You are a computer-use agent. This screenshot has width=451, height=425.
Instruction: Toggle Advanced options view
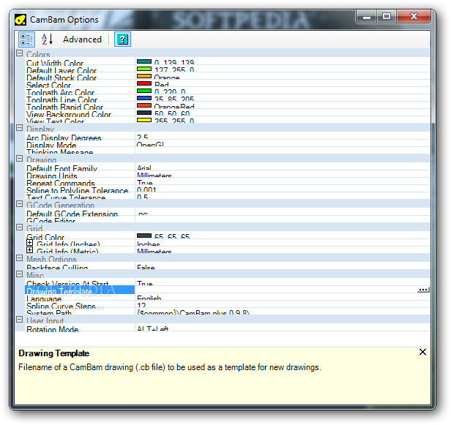(82, 40)
